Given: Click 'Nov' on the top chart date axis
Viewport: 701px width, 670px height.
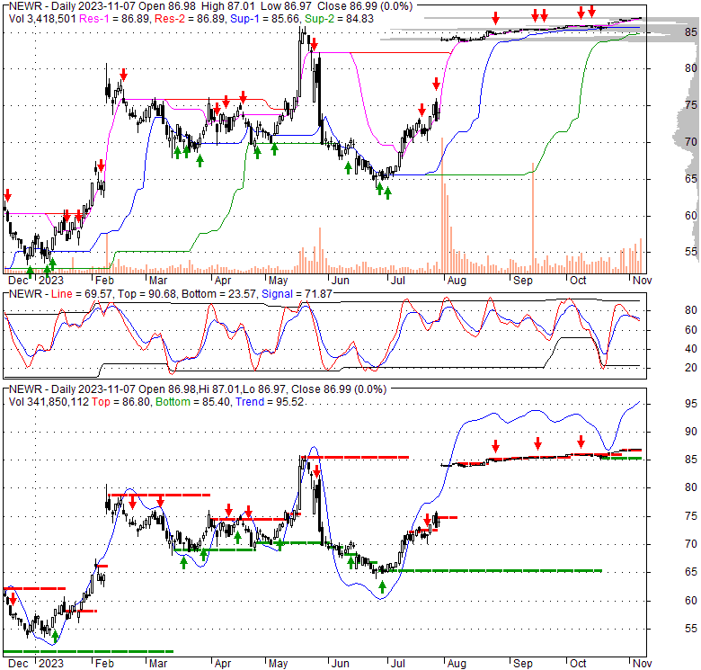Looking at the screenshot, I should point(642,281).
